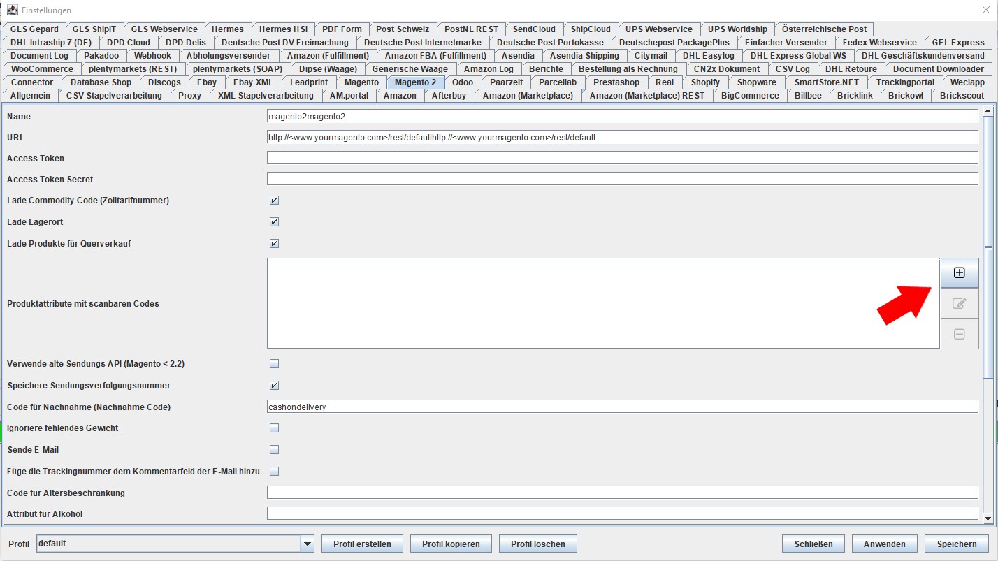This screenshot has height=561, width=998.
Task: Open the Odoo tab
Action: coord(463,82)
